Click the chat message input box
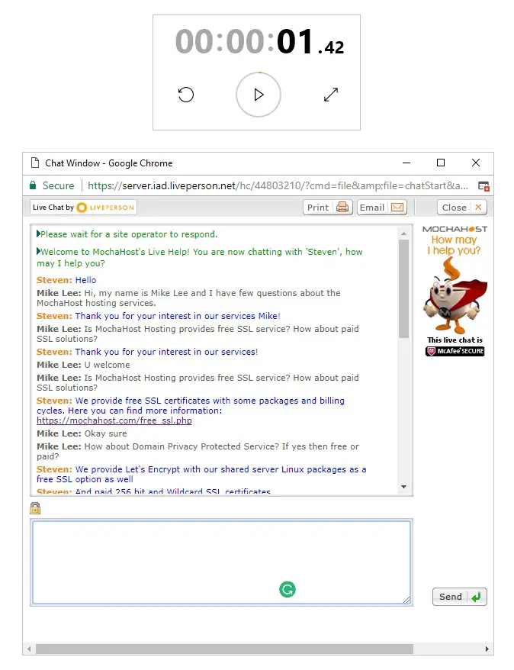Image resolution: width=514 pixels, height=670 pixels. (x=221, y=562)
